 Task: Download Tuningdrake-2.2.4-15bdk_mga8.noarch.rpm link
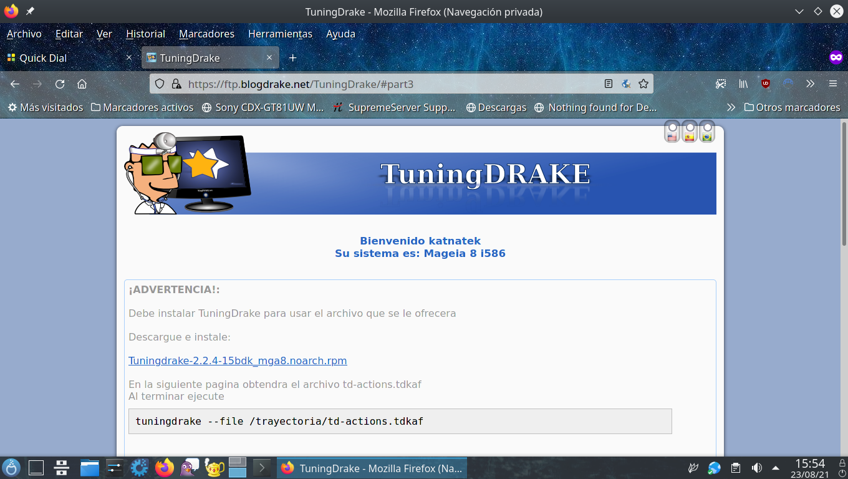click(x=238, y=360)
